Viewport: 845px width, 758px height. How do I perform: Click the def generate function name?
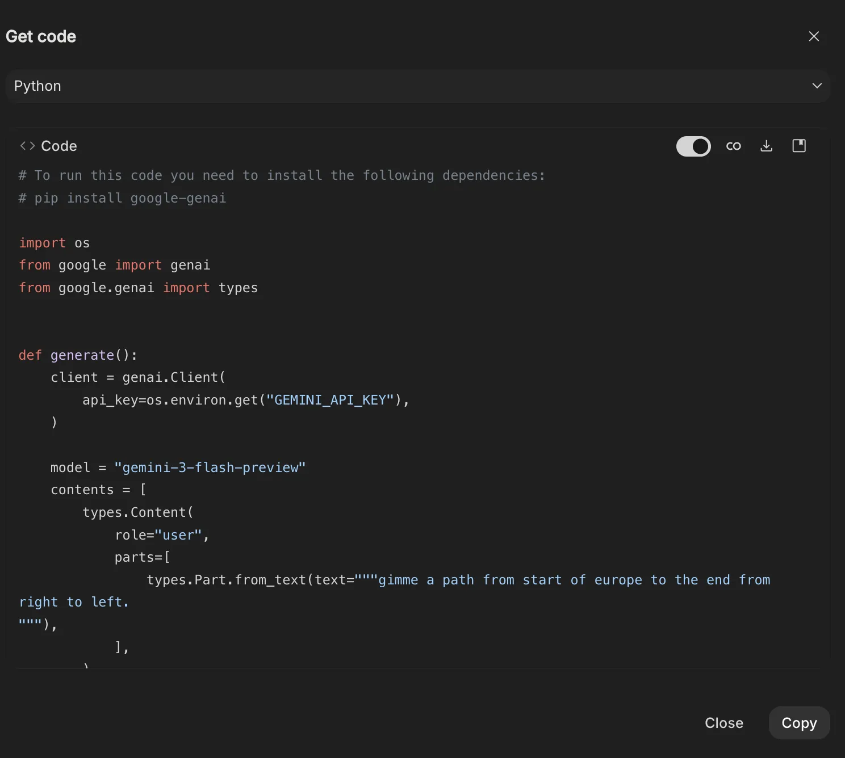tap(82, 355)
